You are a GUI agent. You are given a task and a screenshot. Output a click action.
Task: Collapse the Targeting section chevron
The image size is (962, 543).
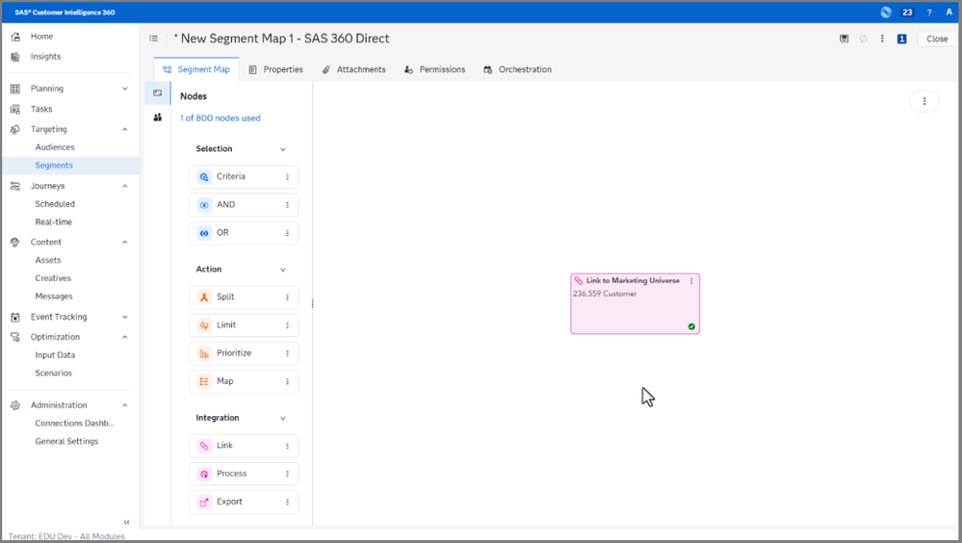point(124,129)
